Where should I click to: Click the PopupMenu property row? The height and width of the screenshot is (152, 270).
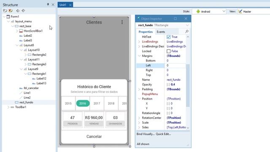click(161, 94)
